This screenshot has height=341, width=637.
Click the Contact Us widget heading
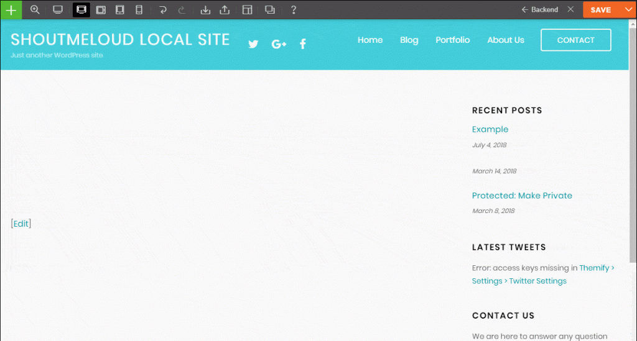503,316
